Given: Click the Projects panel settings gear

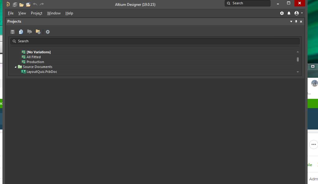Looking at the screenshot, I should [x=48, y=32].
